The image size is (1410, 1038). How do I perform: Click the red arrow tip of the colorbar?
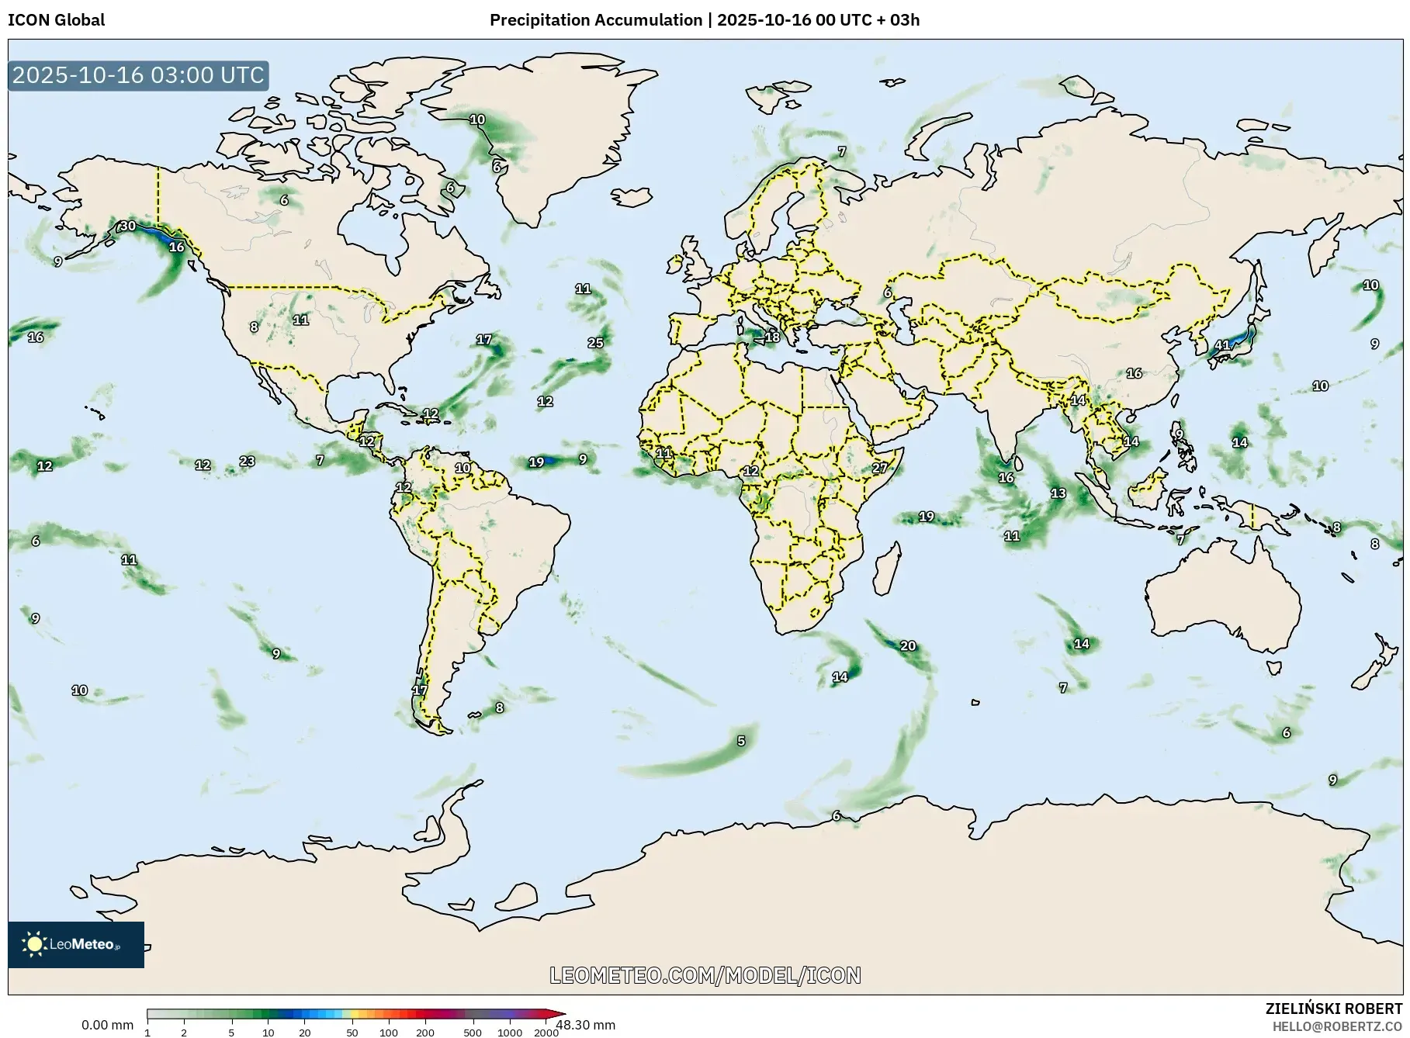coord(556,1013)
